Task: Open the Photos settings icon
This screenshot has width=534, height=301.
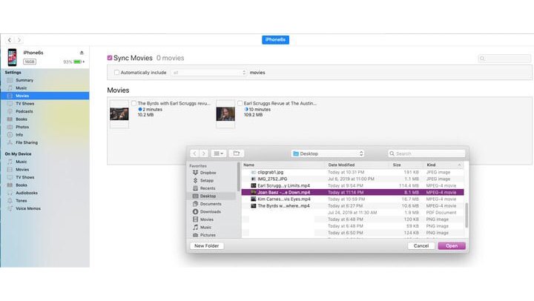Action: coord(10,127)
